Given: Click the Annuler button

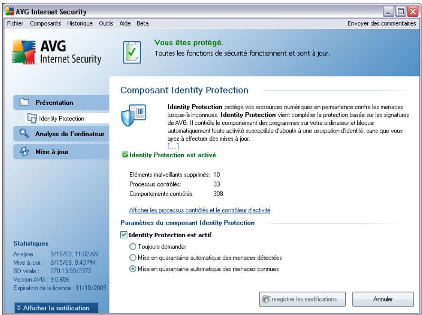Looking at the screenshot, I should (383, 299).
